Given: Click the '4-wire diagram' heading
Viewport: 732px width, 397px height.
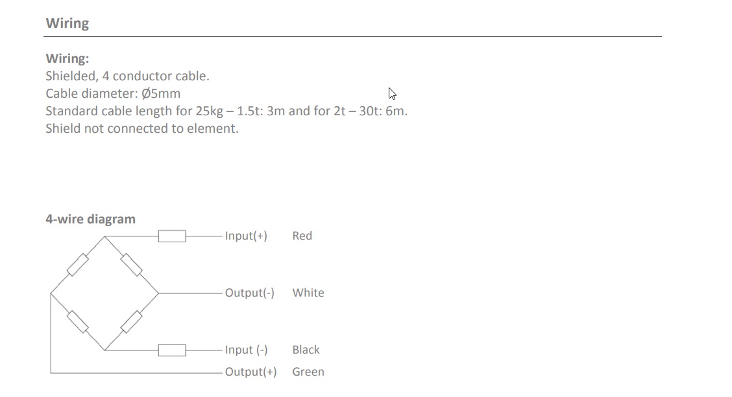Looking at the screenshot, I should (90, 219).
